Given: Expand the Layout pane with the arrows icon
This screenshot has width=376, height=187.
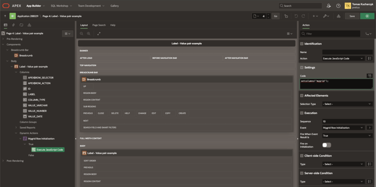Looking at the screenshot, I should (99, 33).
